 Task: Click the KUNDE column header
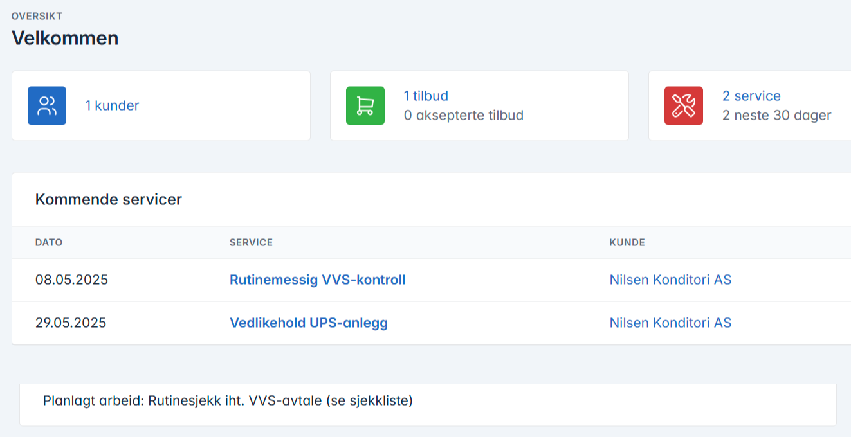coord(627,243)
